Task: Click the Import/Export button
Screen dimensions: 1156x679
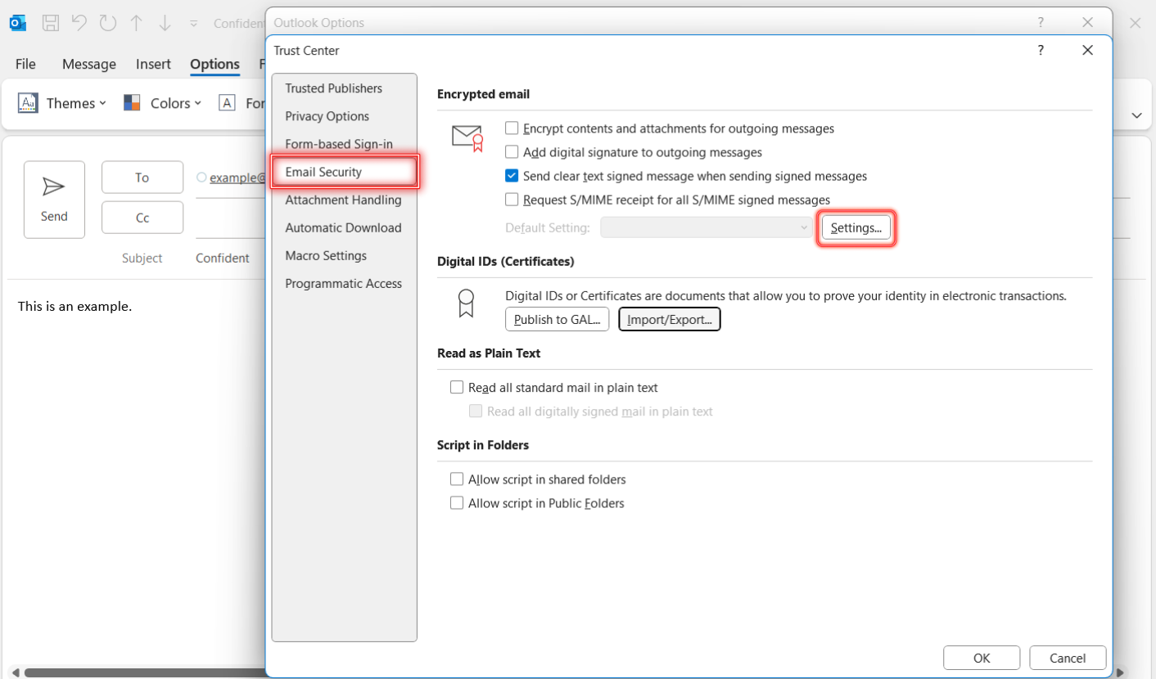Action: point(670,319)
